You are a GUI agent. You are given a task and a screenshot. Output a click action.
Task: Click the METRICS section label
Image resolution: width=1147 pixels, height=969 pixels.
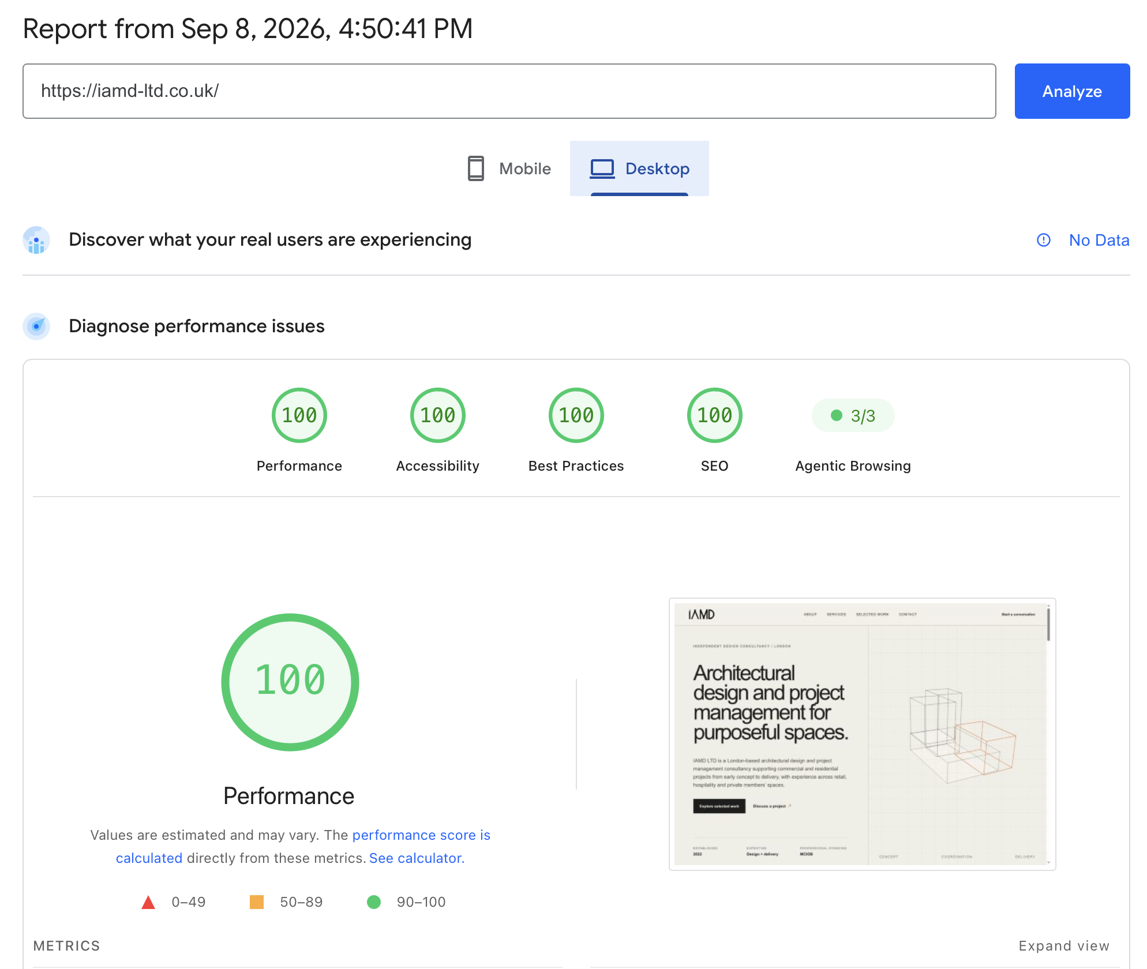tap(67, 946)
